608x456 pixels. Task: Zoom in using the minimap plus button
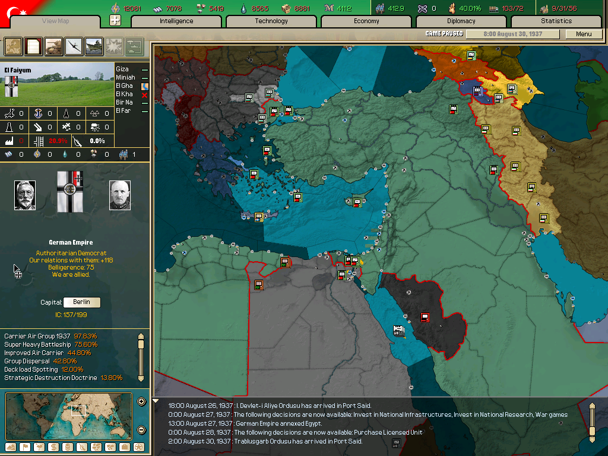coord(141,401)
